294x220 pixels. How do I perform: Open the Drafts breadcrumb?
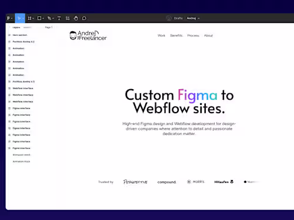tap(178, 18)
